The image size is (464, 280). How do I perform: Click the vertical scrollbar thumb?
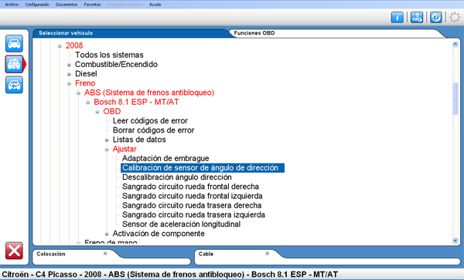point(455,99)
